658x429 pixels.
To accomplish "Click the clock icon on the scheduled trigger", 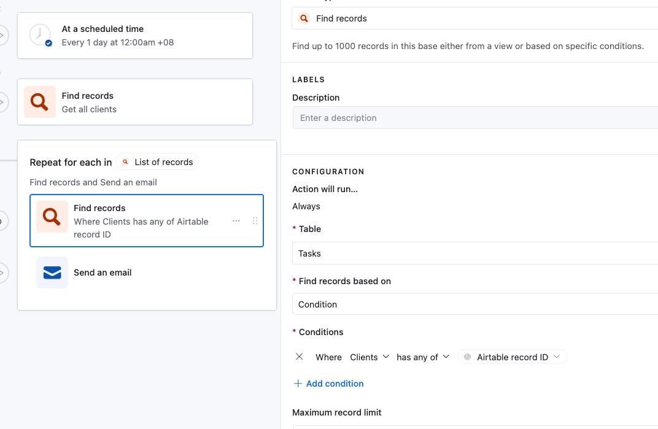I will coord(41,36).
